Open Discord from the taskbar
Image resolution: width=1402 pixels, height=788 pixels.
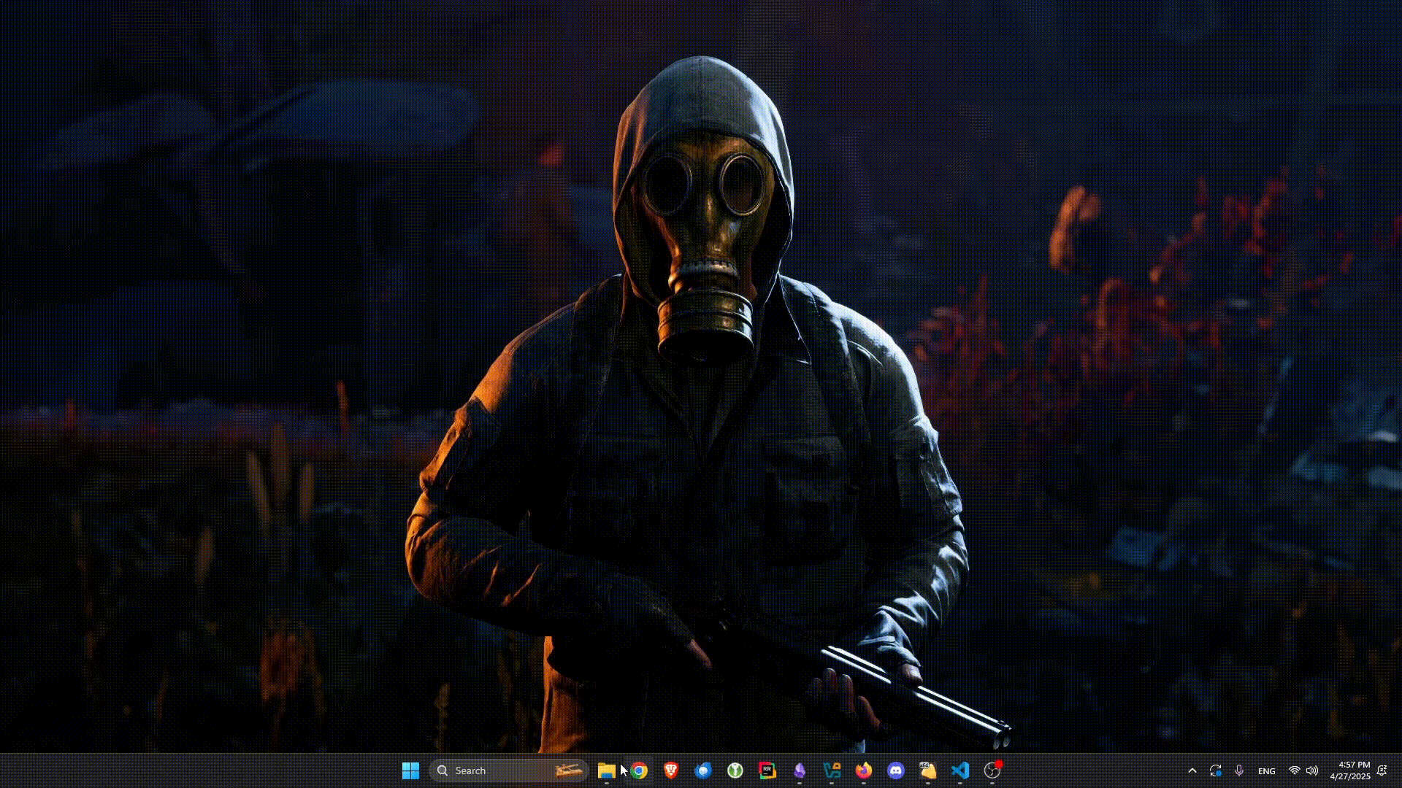[896, 770]
